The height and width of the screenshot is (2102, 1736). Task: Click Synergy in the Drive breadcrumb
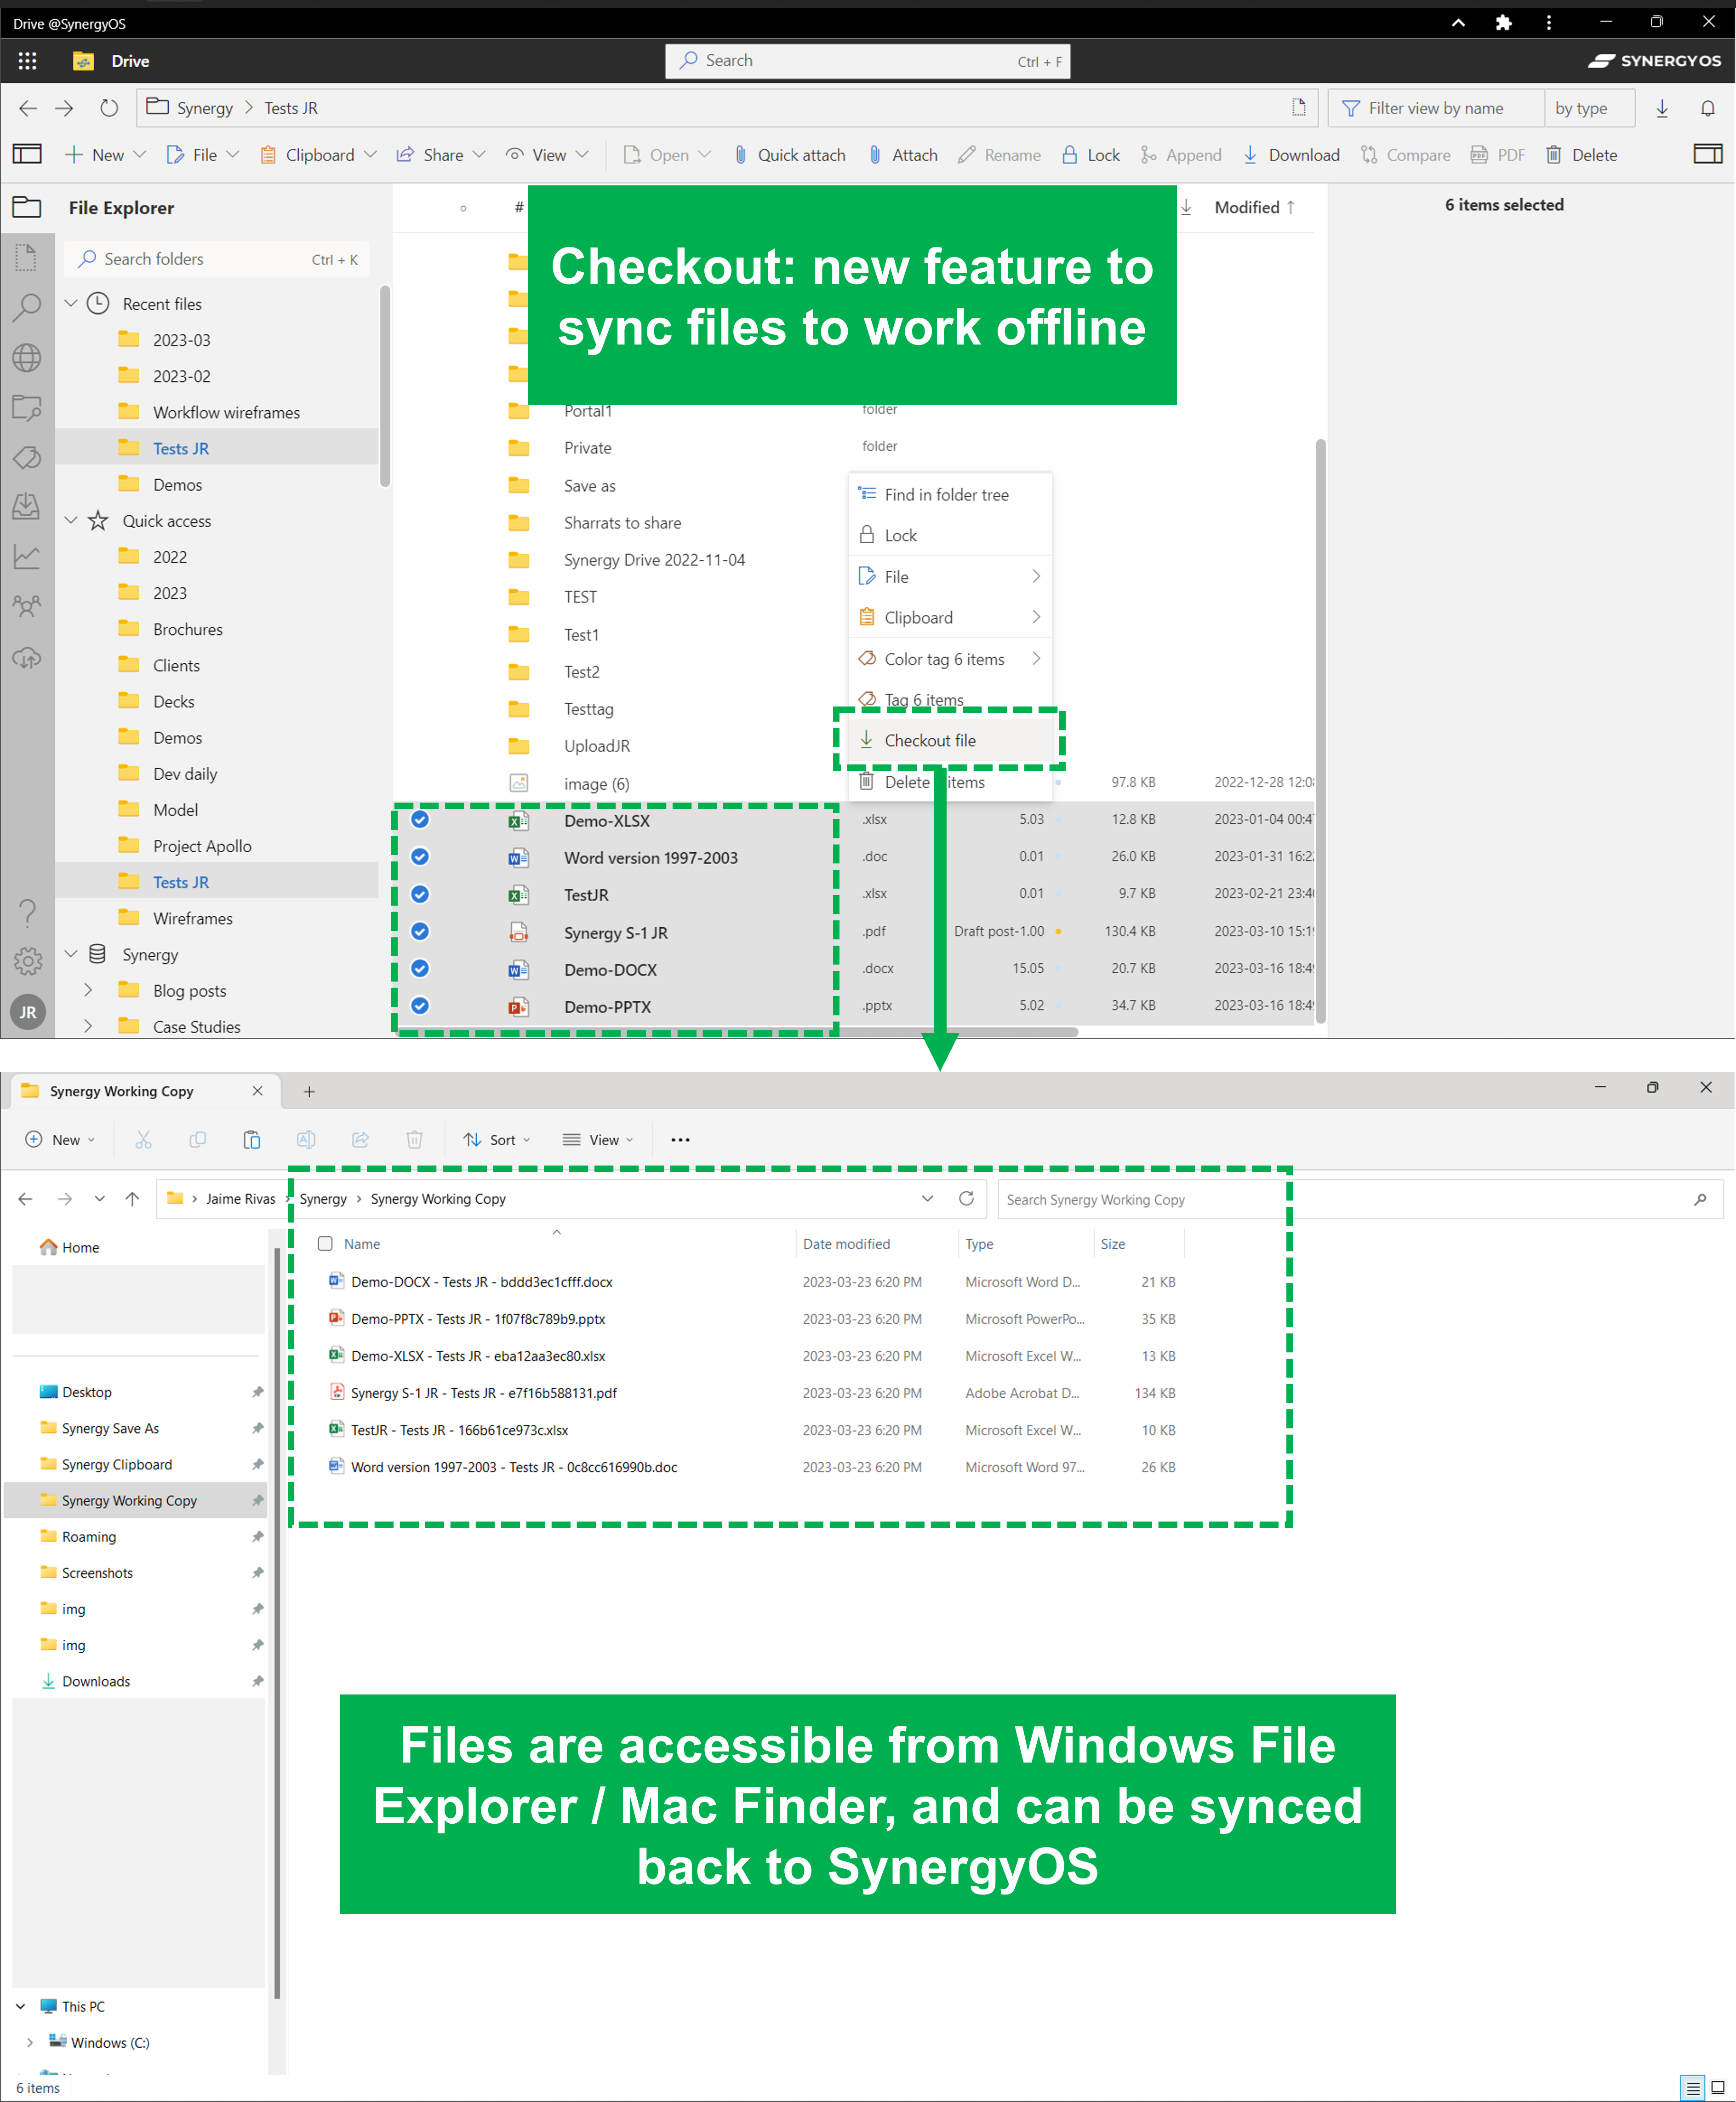tap(204, 108)
